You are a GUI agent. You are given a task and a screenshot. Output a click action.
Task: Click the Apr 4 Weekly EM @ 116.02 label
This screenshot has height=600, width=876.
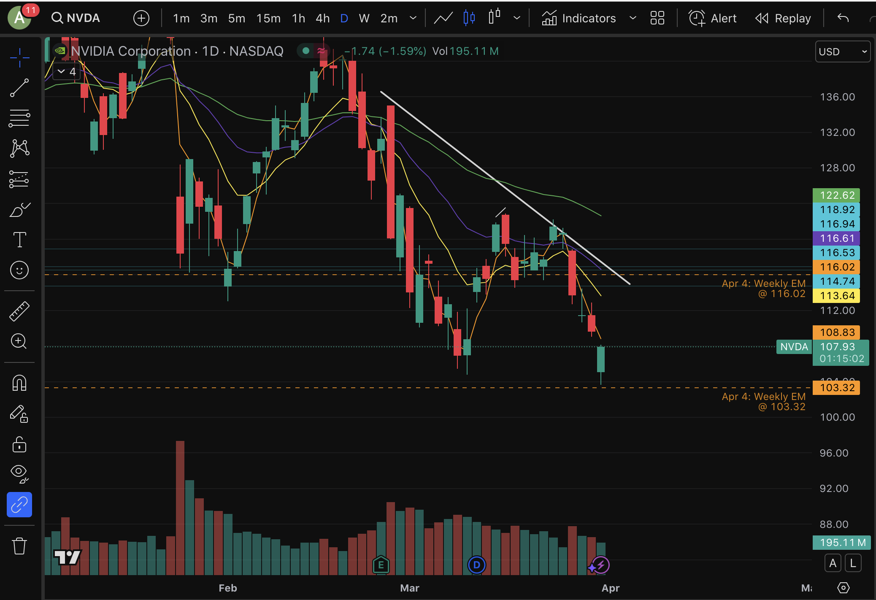763,289
